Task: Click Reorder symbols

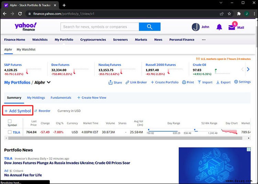Action: click(x=42, y=111)
